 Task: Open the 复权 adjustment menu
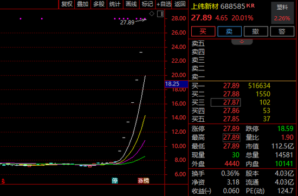67,4
